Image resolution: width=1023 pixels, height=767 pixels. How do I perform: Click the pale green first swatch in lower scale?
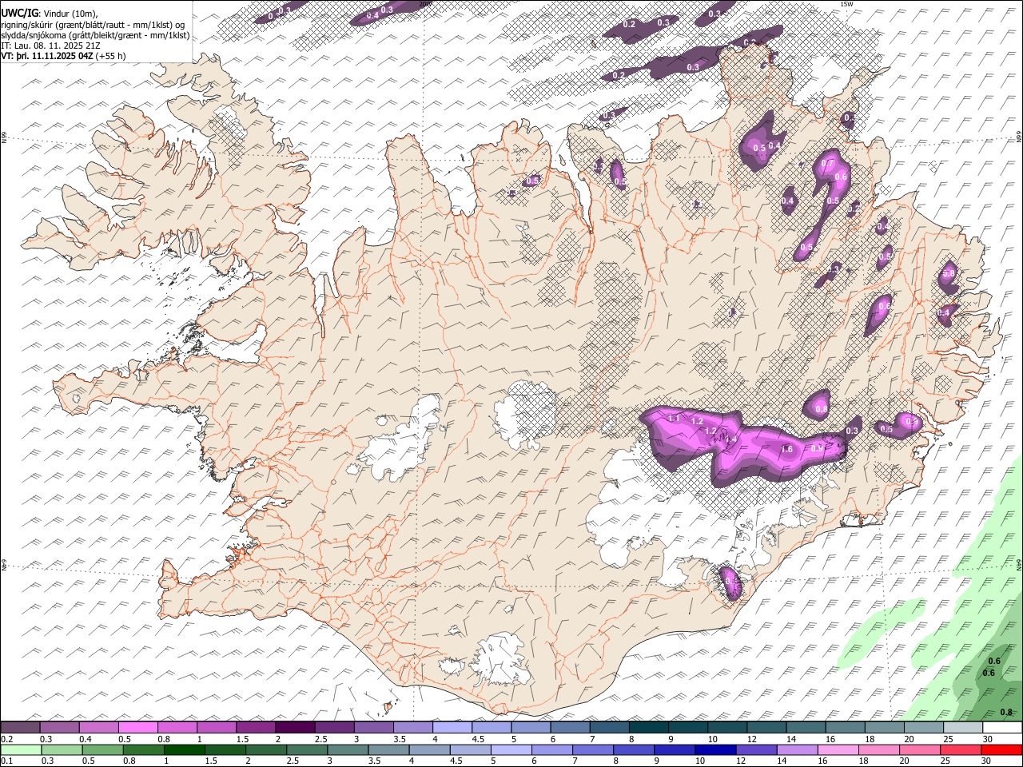pos(21,750)
